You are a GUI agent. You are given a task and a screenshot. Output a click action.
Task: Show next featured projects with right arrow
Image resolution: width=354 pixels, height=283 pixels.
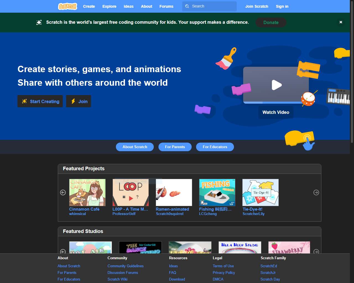pyautogui.click(x=316, y=192)
